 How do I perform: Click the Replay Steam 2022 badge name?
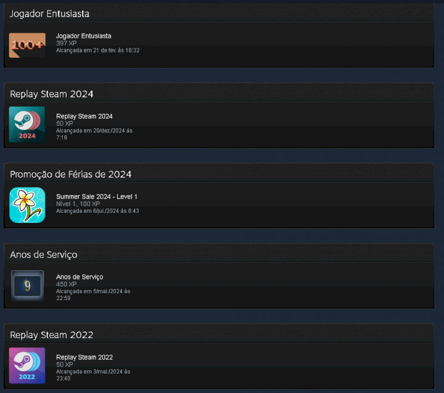tap(84, 357)
